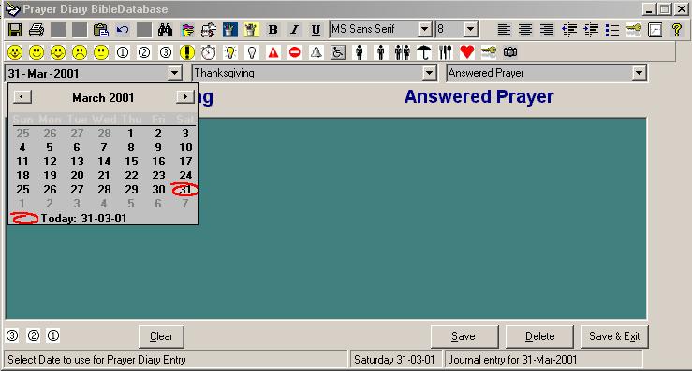Click the increase indent icon
The width and height of the screenshot is (692, 371).
pos(591,30)
